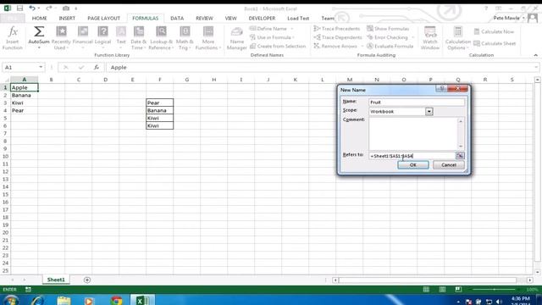Switch to the VIEW tab
542x305 pixels.
coord(230,18)
